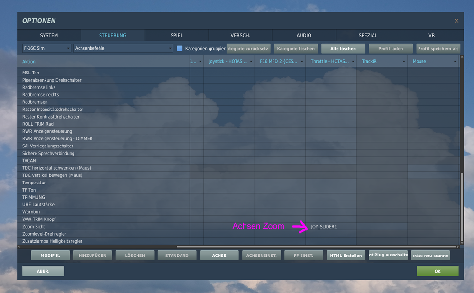Switch to the SYSTEM tab

(49, 35)
